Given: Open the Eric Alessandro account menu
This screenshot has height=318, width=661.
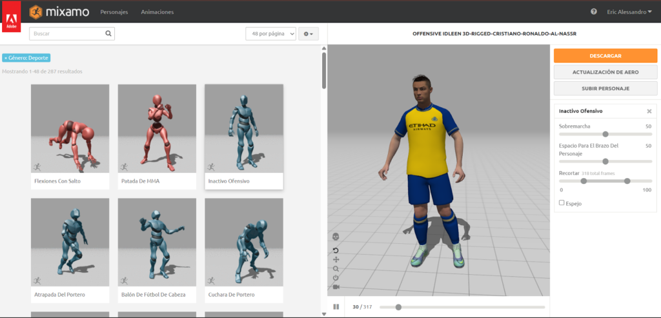Looking at the screenshot, I should pos(629,12).
